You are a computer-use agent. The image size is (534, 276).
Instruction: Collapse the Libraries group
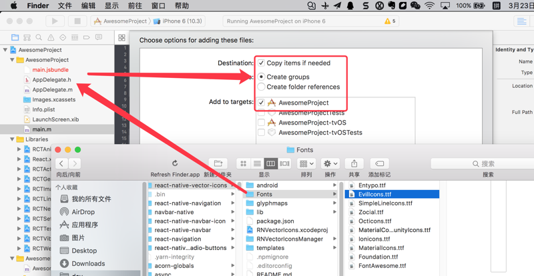[x=12, y=139]
